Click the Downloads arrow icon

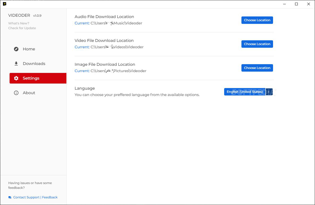[16, 64]
